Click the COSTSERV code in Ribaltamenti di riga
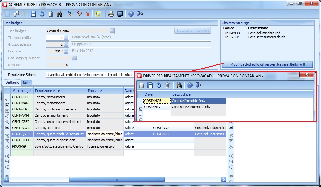 point(231,37)
